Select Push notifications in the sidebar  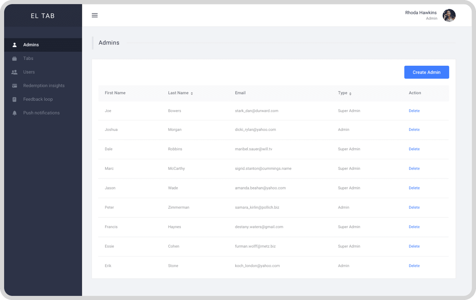[x=41, y=113]
